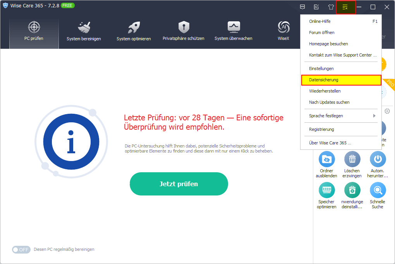Click the PC-Untersuchung description text

point(199,148)
